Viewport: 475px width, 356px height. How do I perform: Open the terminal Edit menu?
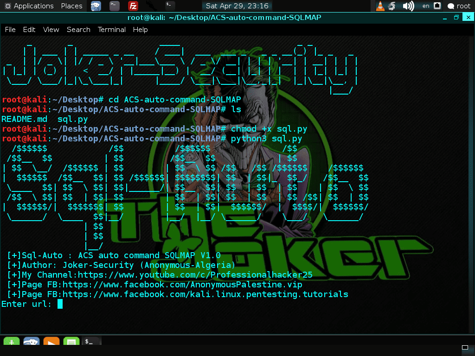[x=29, y=29]
